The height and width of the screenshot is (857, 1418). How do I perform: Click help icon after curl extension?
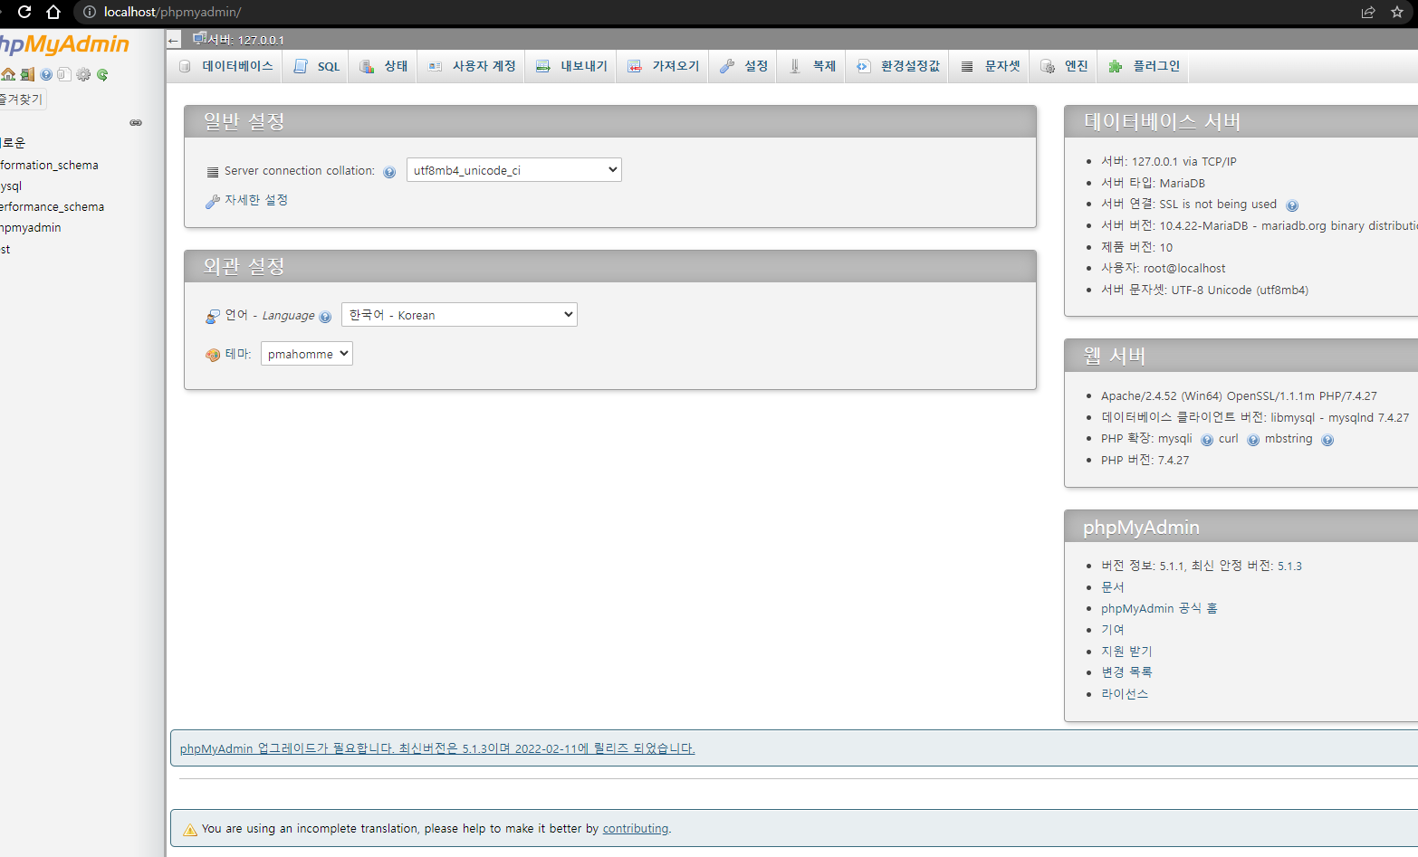click(x=1253, y=440)
